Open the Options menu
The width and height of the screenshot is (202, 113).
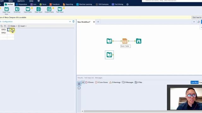pos(21,1)
